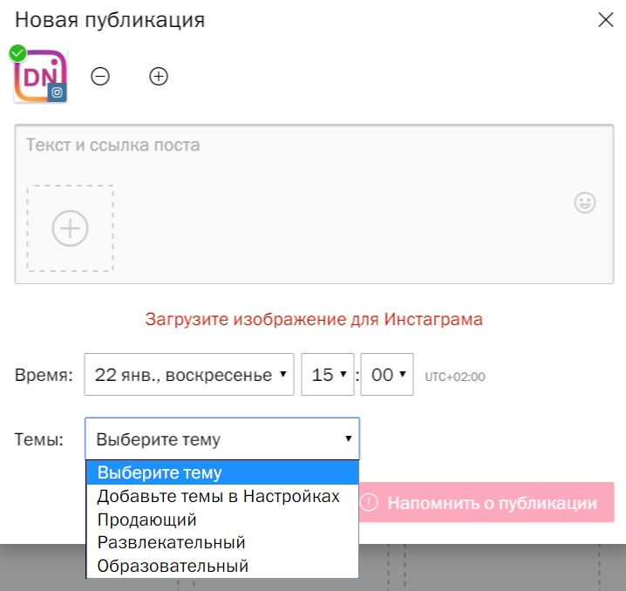Open the date dropdown 22 янв., воскресенье
The height and width of the screenshot is (591, 626).
point(189,374)
